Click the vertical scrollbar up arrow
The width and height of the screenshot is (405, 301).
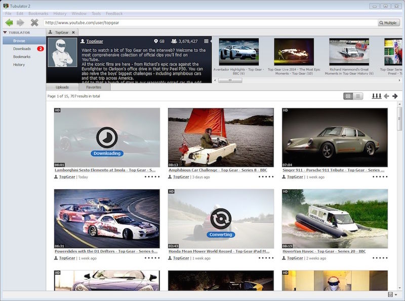pos(399,104)
